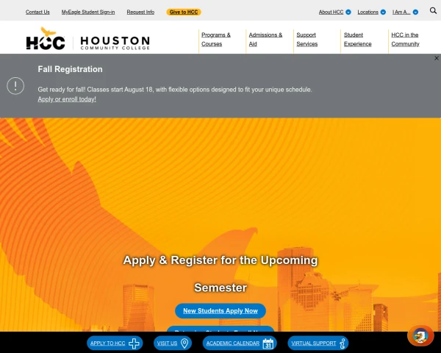The image size is (441, 353).
Task: Click New Students Apply Now button
Action: coord(220,311)
